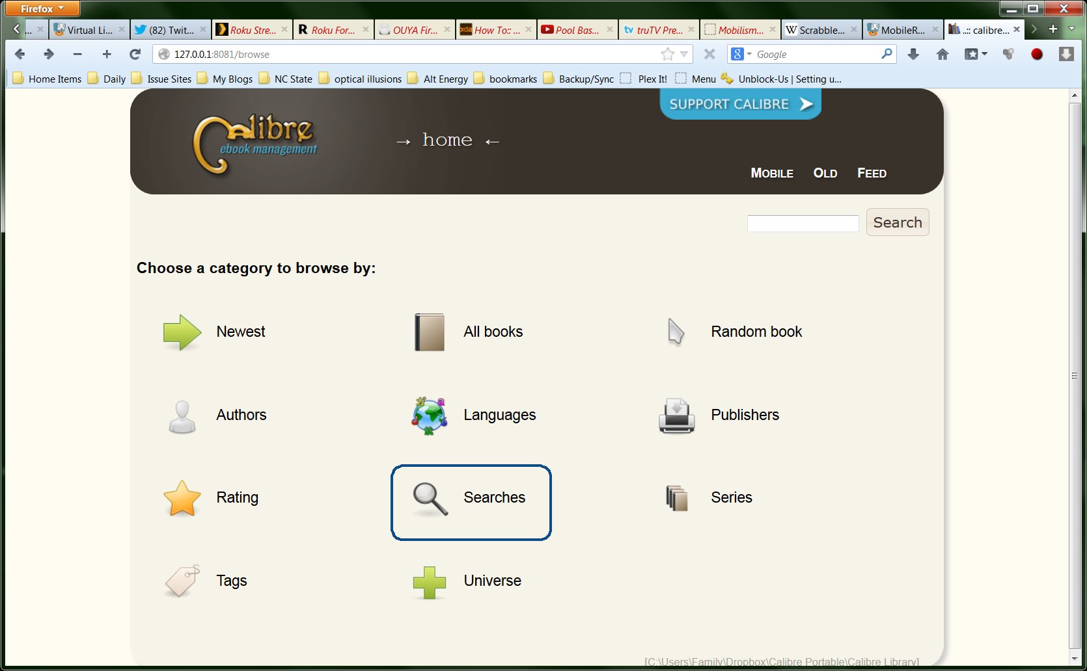Viewport: 1087px width, 671px height.
Task: Zoom in with the plus toolbar icon
Action: click(107, 54)
